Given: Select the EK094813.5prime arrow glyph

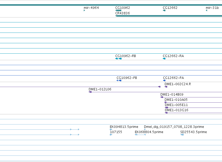Looking at the screenshot, I should coord(111,129).
